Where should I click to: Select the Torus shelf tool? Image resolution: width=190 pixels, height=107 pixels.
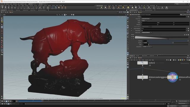click(x=12, y=8)
